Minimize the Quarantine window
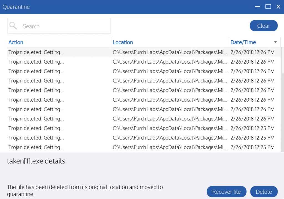 point(258,7)
